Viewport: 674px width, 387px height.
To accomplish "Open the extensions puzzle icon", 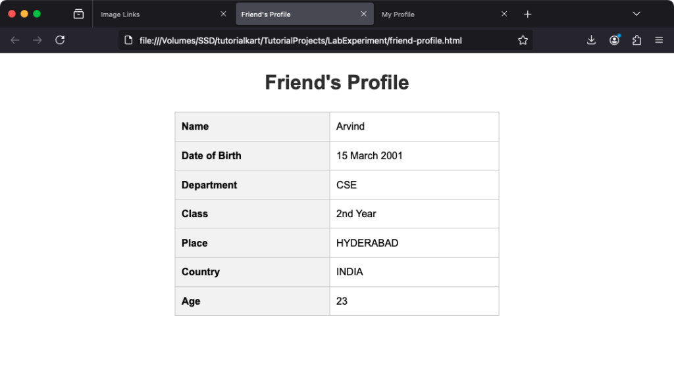I will [x=636, y=40].
